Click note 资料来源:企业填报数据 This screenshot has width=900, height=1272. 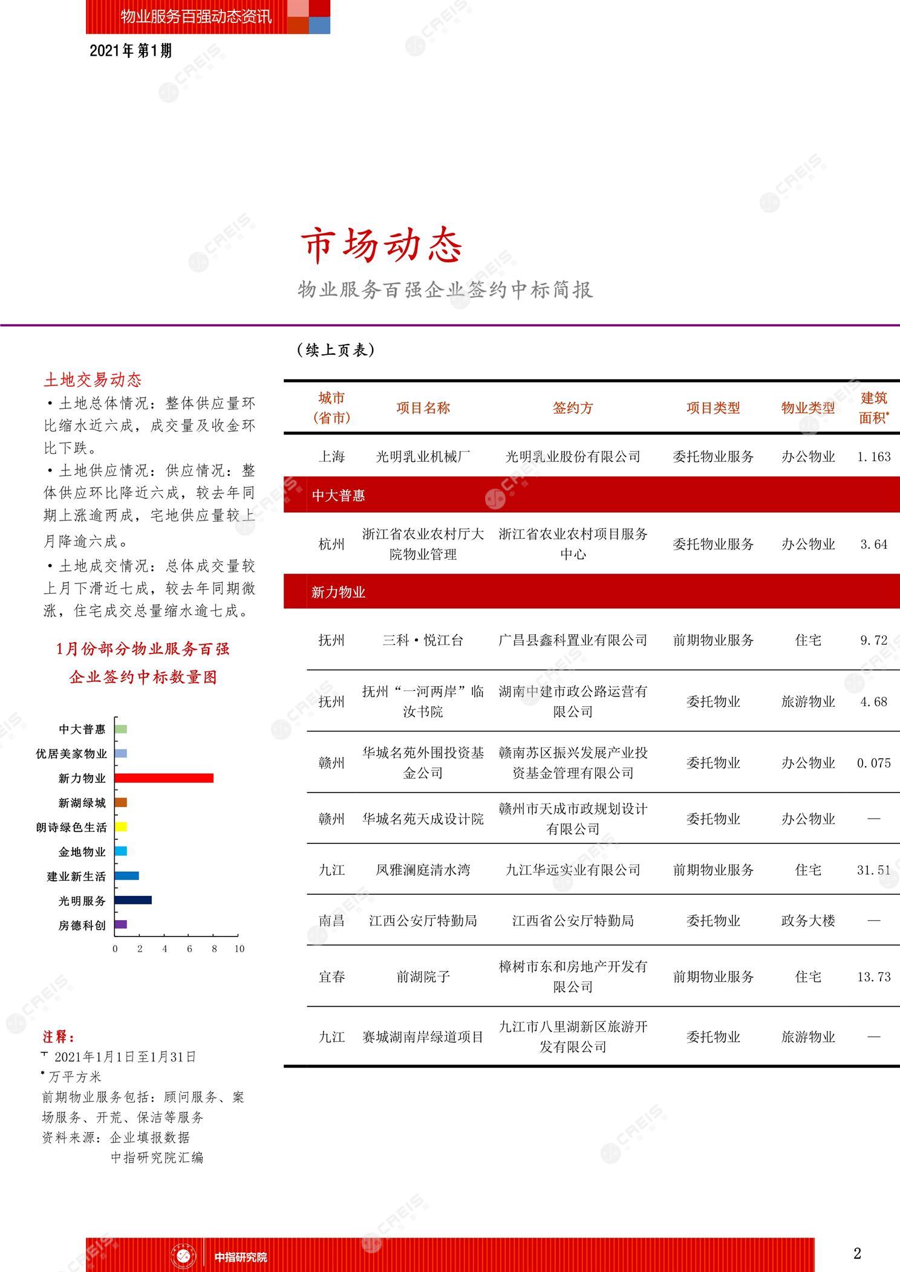pos(116,1137)
